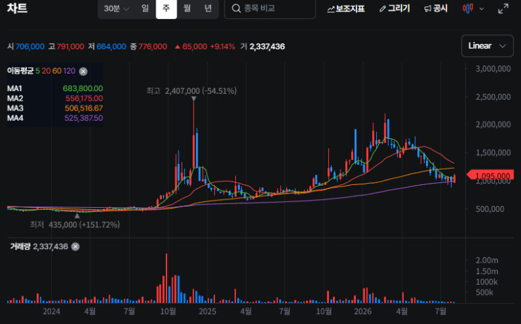Viewport: 521px width, 324px height.
Task: Click the 최고 2,407,000 high marker
Action: pyautogui.click(x=191, y=91)
